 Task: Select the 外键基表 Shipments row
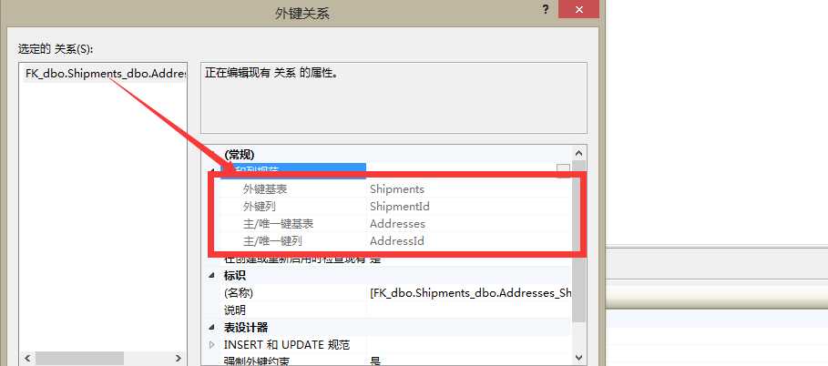[x=390, y=189]
